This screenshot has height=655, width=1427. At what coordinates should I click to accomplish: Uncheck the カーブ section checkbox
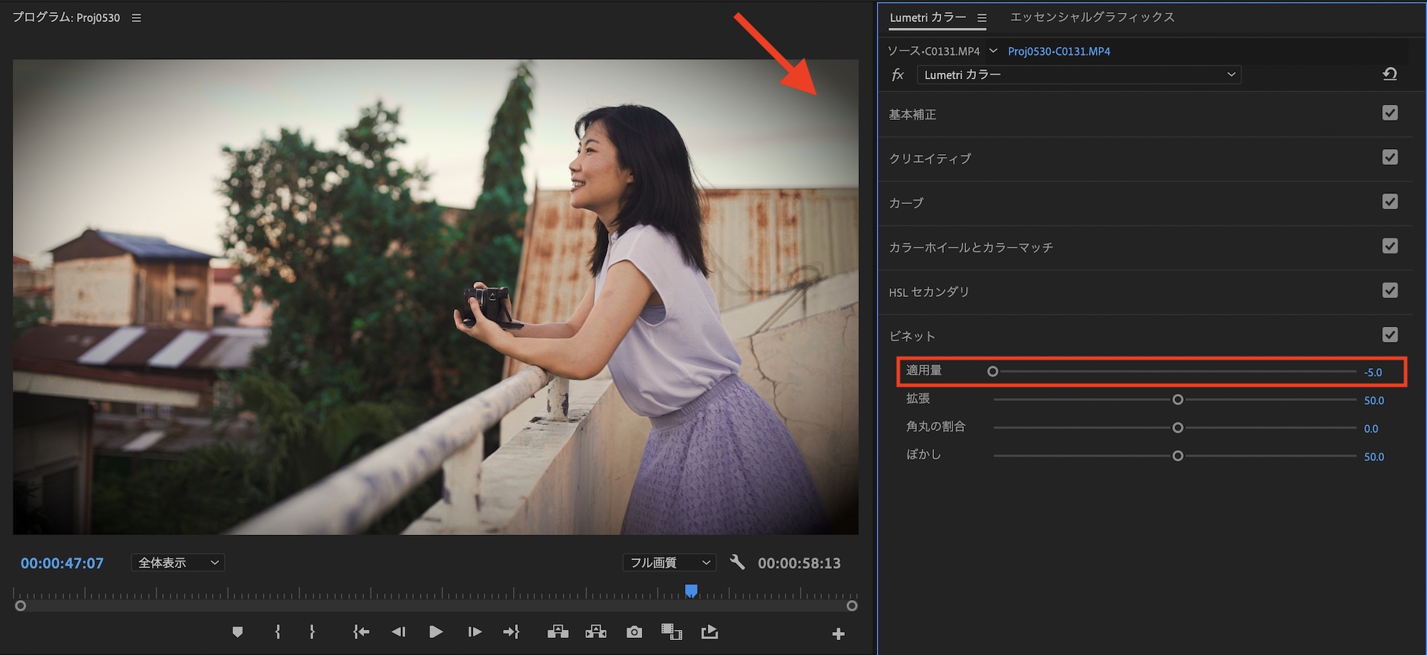(1389, 202)
